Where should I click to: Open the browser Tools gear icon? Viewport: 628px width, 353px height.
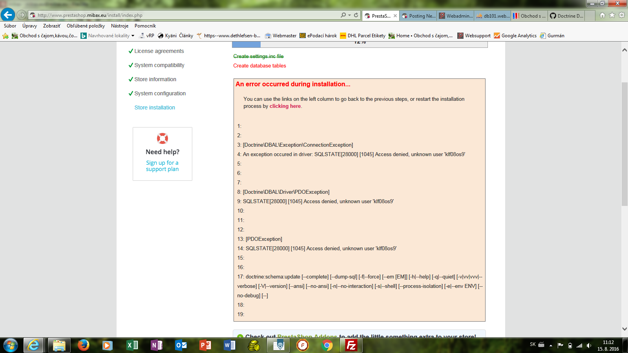622,15
